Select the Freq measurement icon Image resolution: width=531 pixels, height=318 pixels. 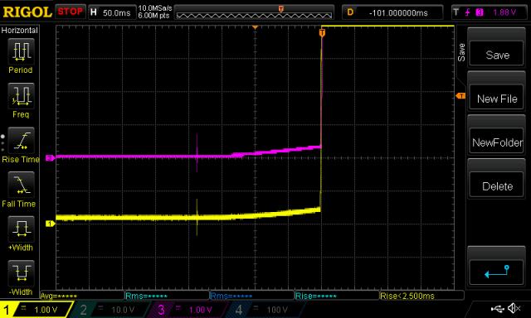pyautogui.click(x=21, y=95)
